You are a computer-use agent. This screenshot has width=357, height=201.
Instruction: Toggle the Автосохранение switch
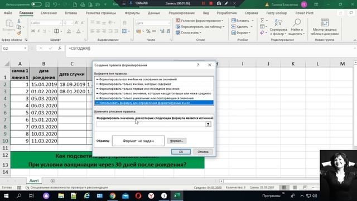36,4
